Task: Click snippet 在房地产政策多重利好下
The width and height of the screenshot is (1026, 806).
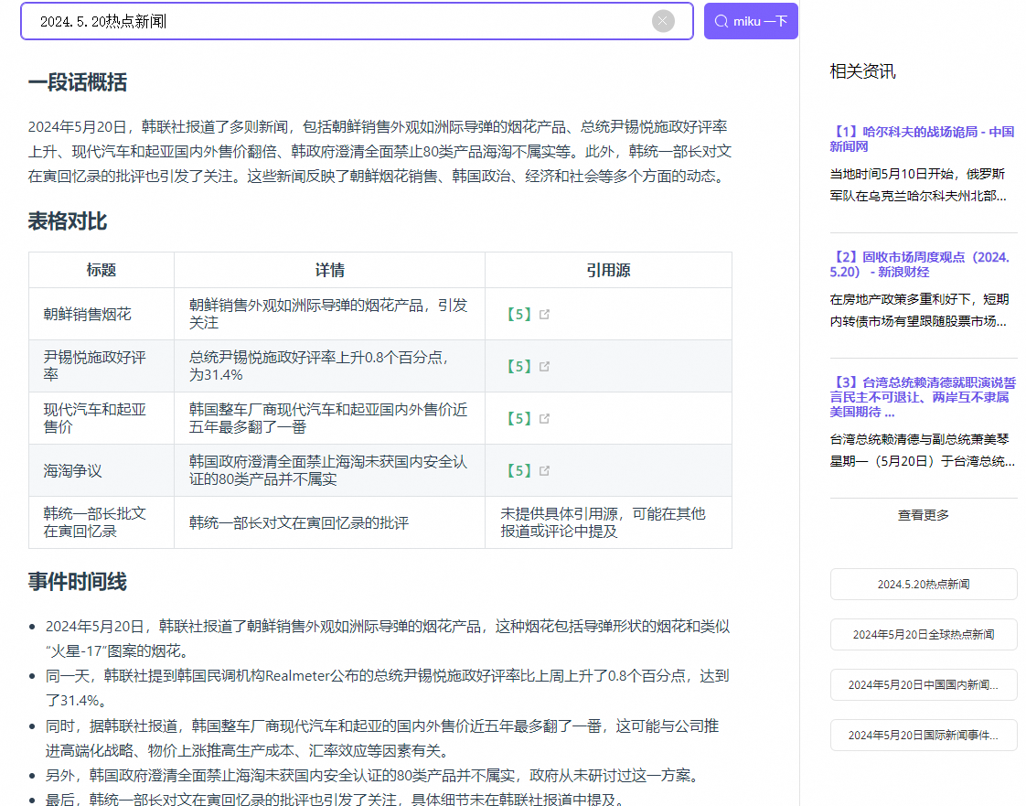Action: (x=919, y=310)
